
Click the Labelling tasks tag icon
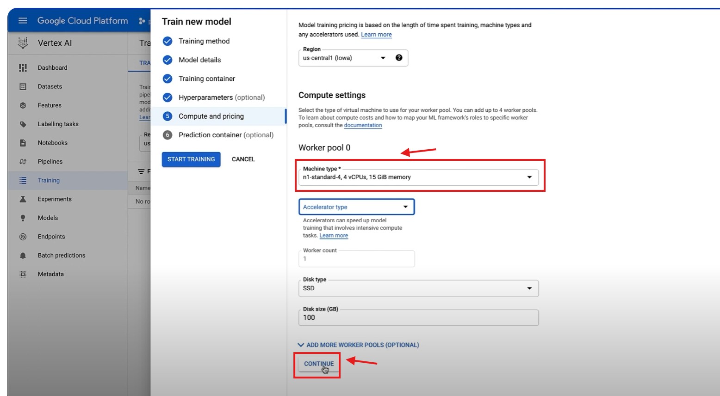[x=23, y=124]
